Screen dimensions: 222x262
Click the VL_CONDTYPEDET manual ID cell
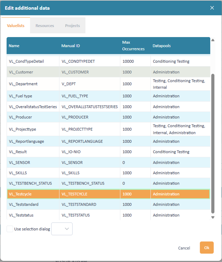click(x=90, y=61)
